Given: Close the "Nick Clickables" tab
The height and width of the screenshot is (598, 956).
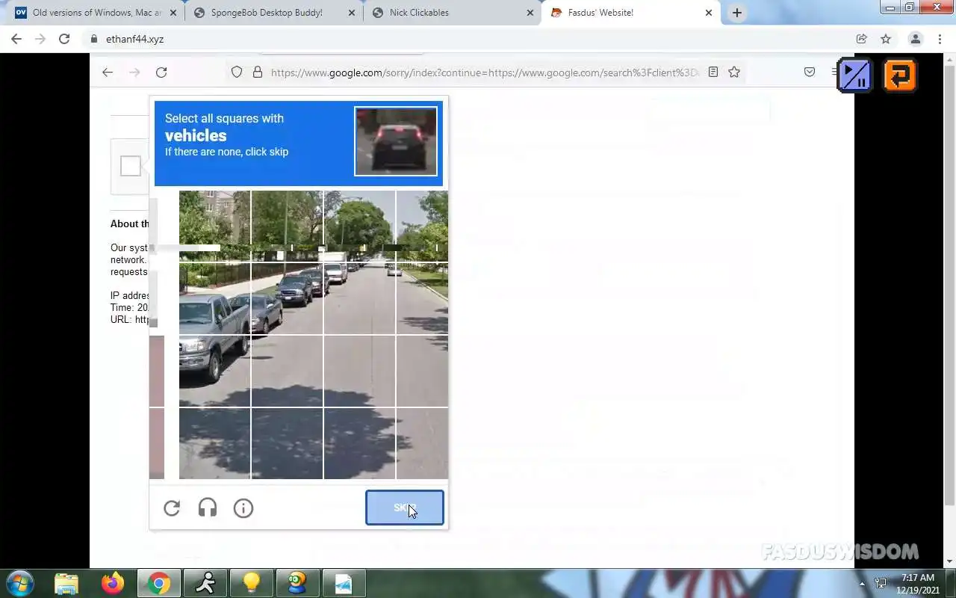Looking at the screenshot, I should coord(530,13).
